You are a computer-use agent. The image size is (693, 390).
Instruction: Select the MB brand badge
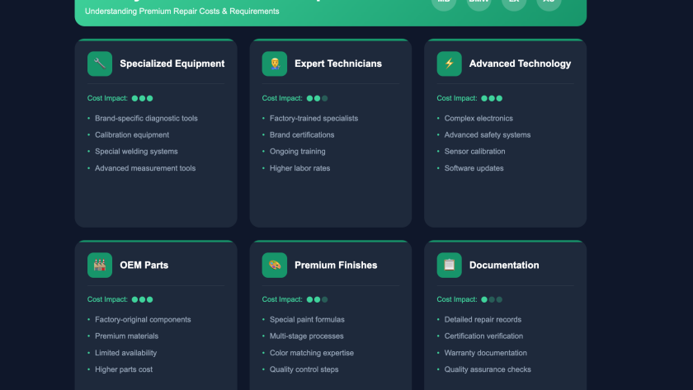click(444, 3)
